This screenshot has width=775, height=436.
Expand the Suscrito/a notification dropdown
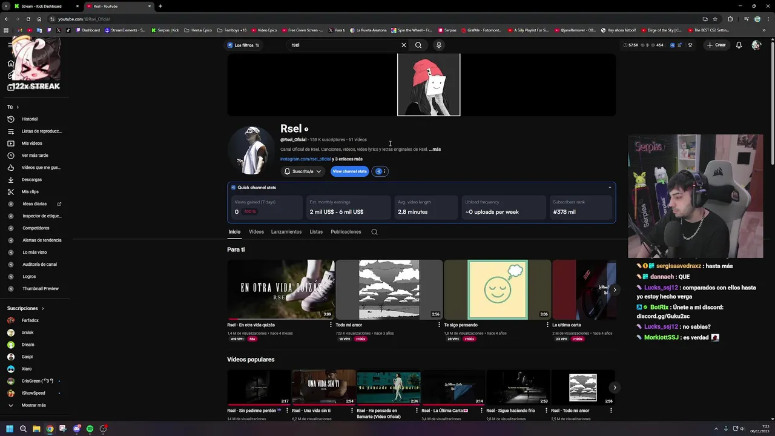tap(303, 171)
